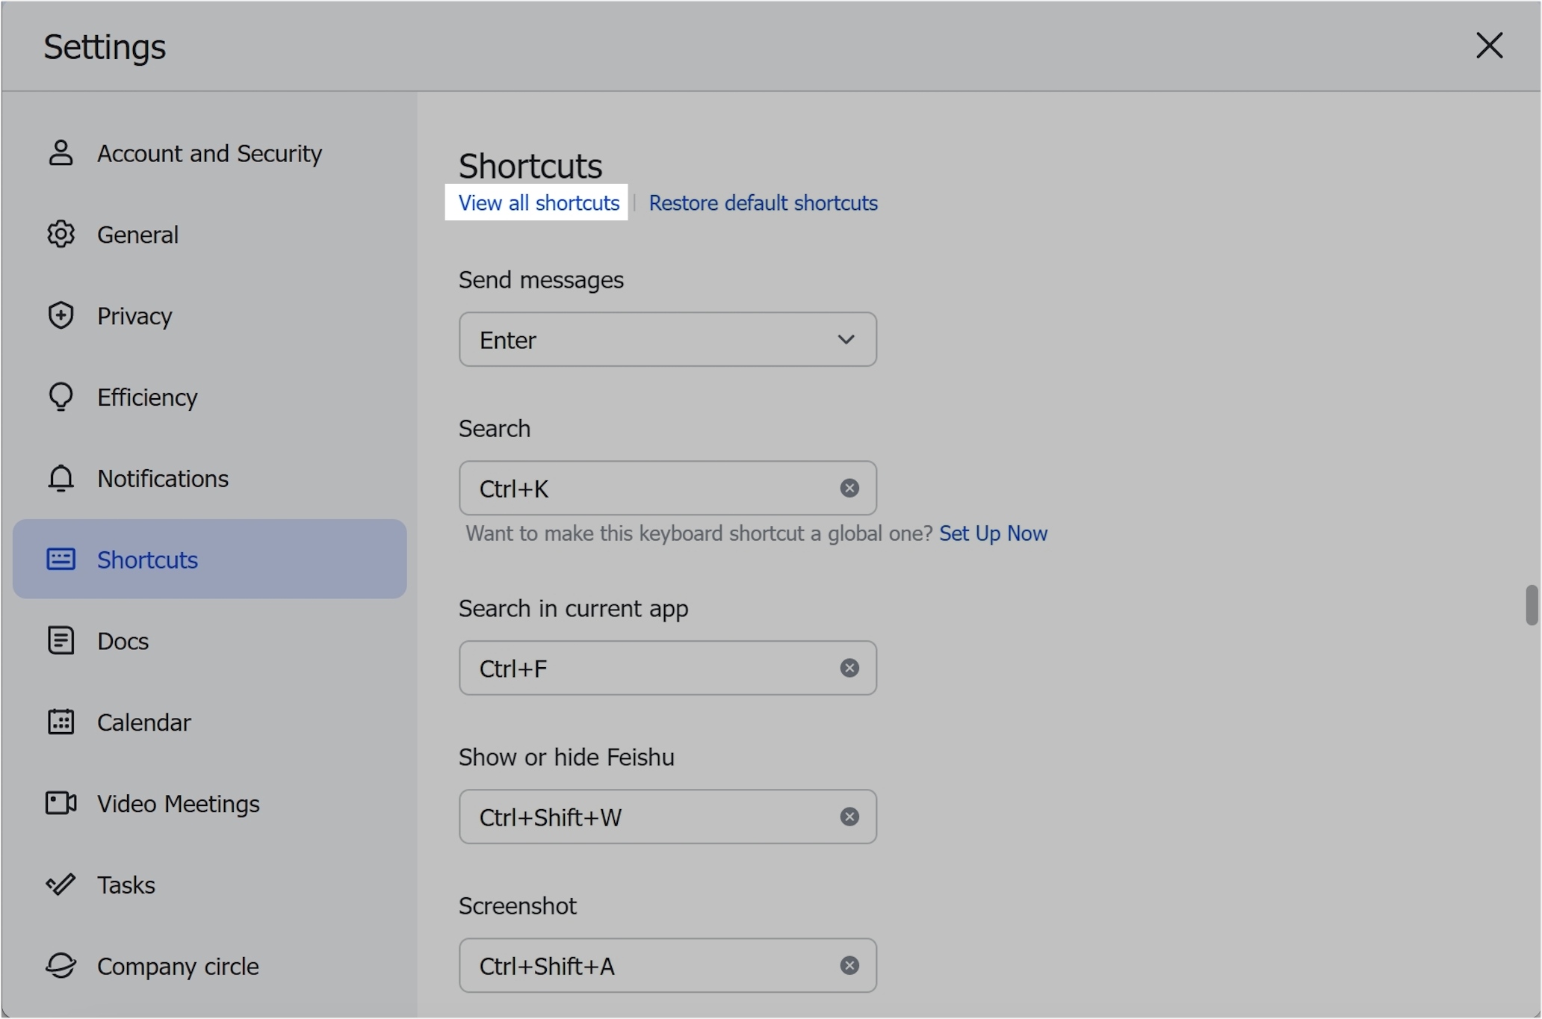Image resolution: width=1542 pixels, height=1019 pixels.
Task: Clear the Ctrl+K search shortcut
Action: click(x=849, y=488)
